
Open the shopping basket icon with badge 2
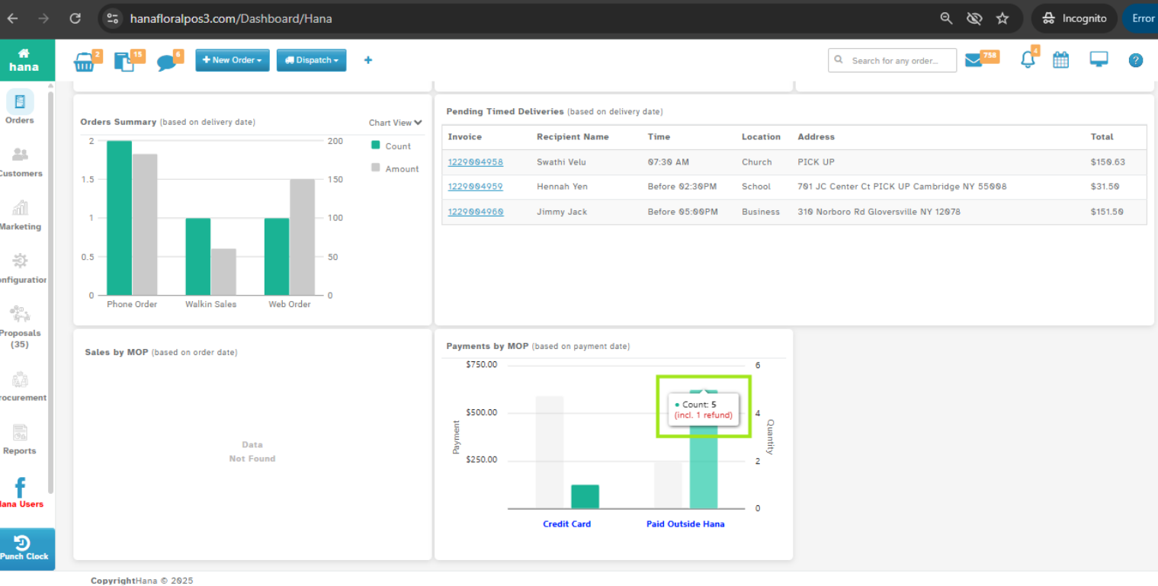point(85,62)
